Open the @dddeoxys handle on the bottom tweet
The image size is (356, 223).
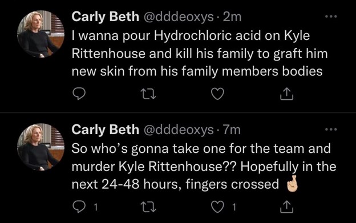(x=179, y=130)
